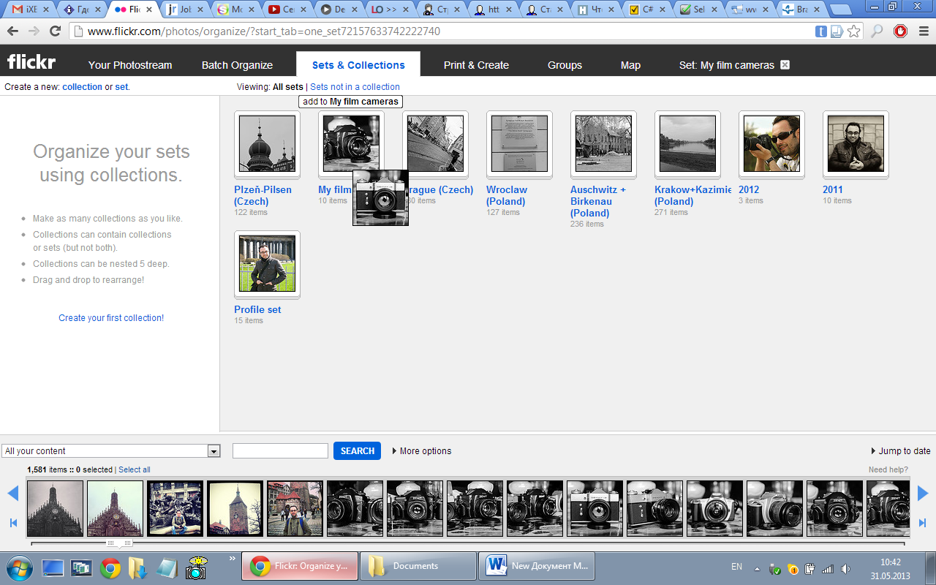Go to the Groups tab
Viewport: 936px width, 585px height.
point(565,65)
